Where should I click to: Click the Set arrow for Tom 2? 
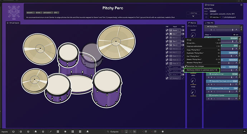183,45
